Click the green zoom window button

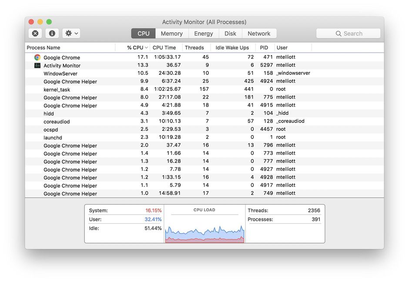(49, 22)
